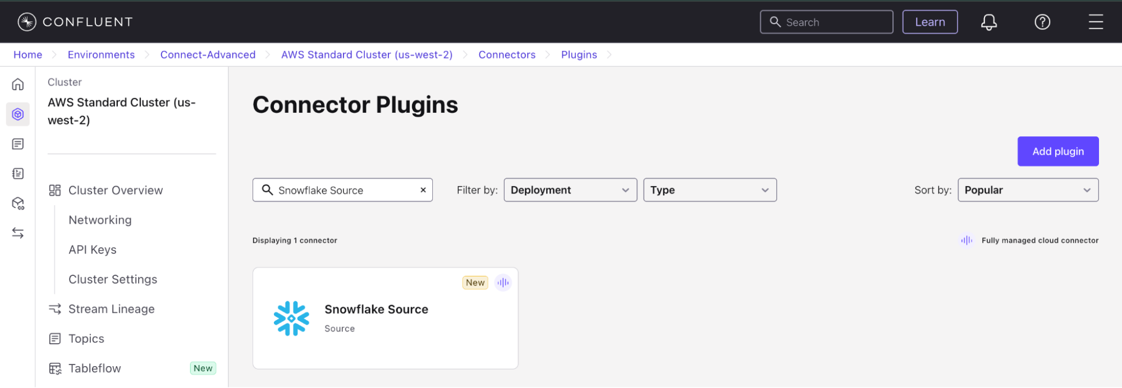Viewport: 1122px width, 388px height.
Task: Open the notifications bell
Action: (989, 22)
